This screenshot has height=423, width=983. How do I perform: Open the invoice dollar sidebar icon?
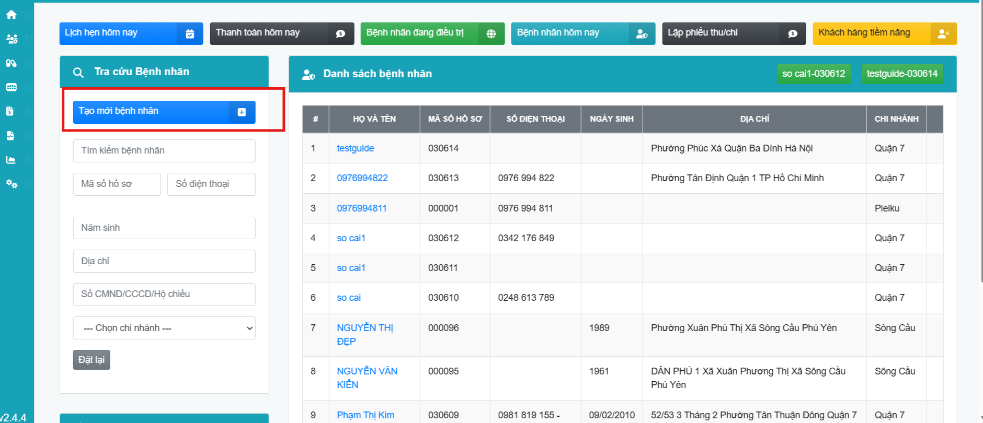10,111
